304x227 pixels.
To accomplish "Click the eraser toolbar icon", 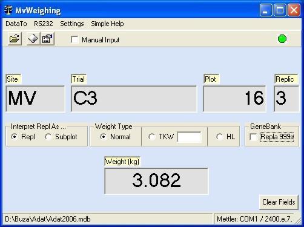I will (x=33, y=39).
